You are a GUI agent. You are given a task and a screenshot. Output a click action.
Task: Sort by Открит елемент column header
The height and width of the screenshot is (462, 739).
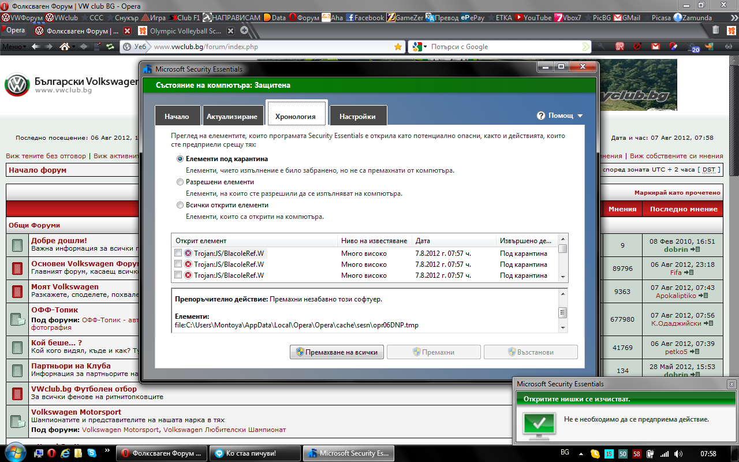[x=254, y=241]
